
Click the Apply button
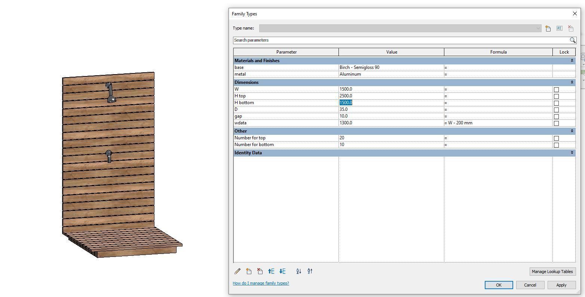(x=561, y=285)
